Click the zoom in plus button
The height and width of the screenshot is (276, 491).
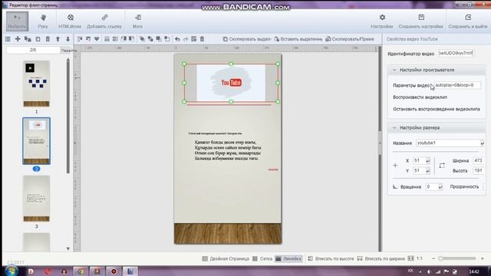(483, 258)
